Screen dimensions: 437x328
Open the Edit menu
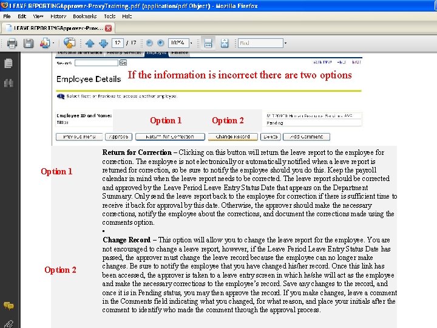click(x=22, y=16)
